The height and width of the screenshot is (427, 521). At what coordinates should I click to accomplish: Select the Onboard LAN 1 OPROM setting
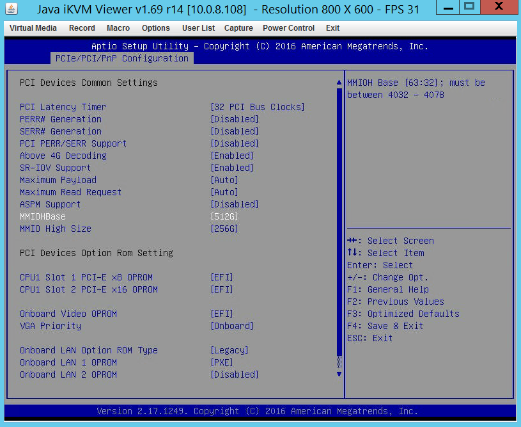pyautogui.click(x=68, y=362)
